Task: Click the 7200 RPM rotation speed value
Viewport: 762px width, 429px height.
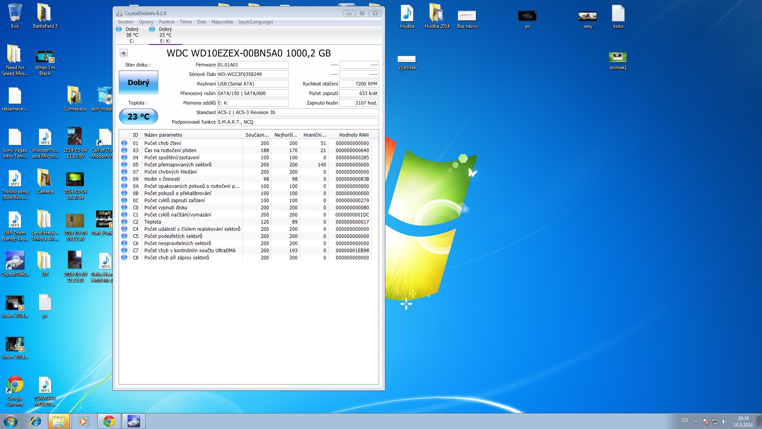Action: [x=359, y=84]
